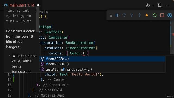
Task: Choose the getAlphaFromOpacity(…) suggestion
Action: [x=102, y=69]
